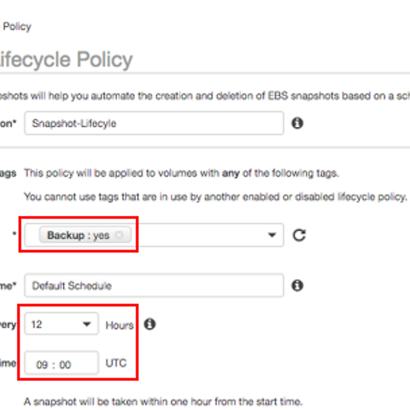Click info icon next to Default Schedule
410x410 pixels.
click(x=297, y=285)
